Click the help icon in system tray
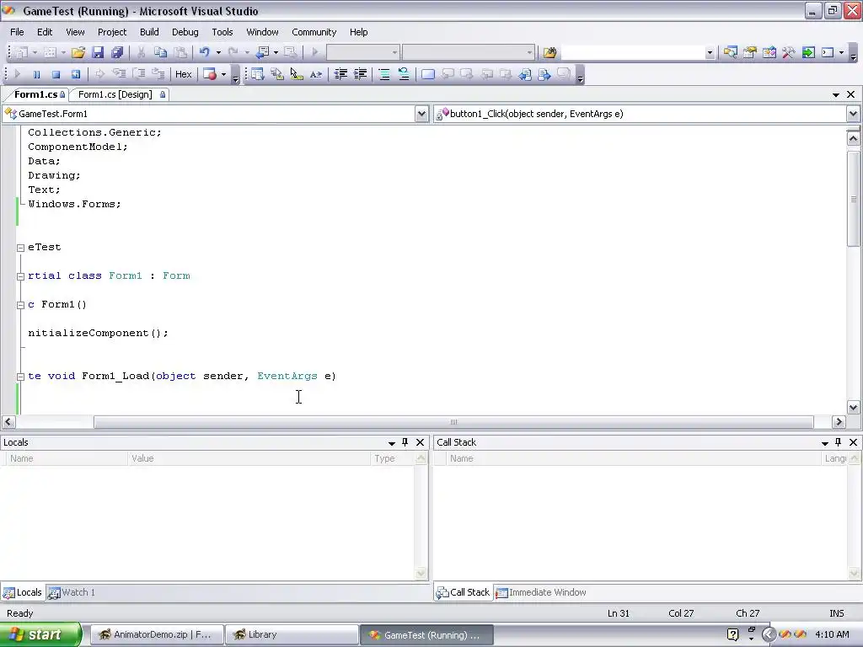The width and height of the screenshot is (863, 647). point(732,634)
